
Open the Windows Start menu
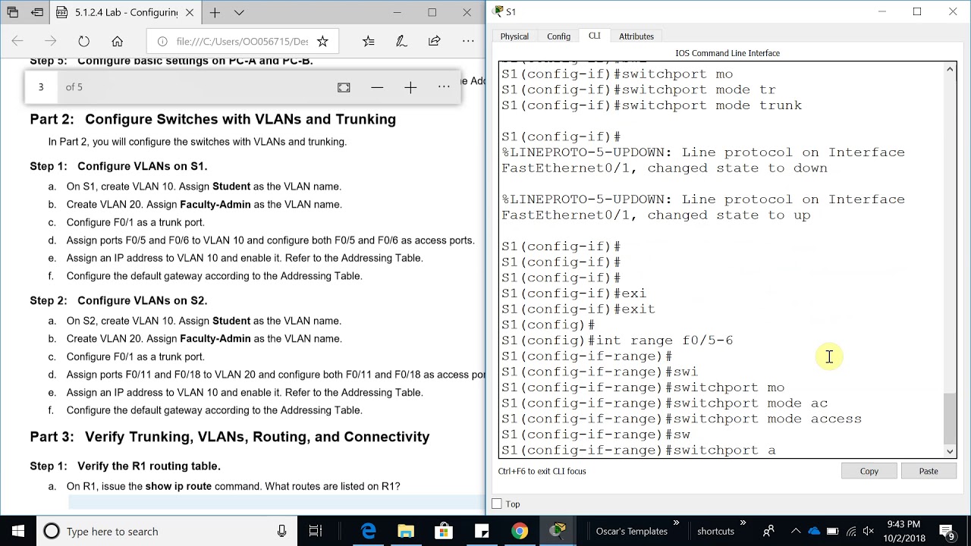click(18, 531)
